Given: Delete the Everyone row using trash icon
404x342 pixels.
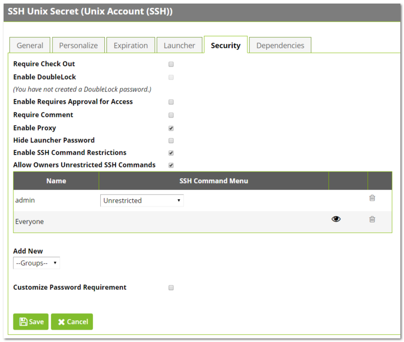Looking at the screenshot, I should tap(372, 219).
